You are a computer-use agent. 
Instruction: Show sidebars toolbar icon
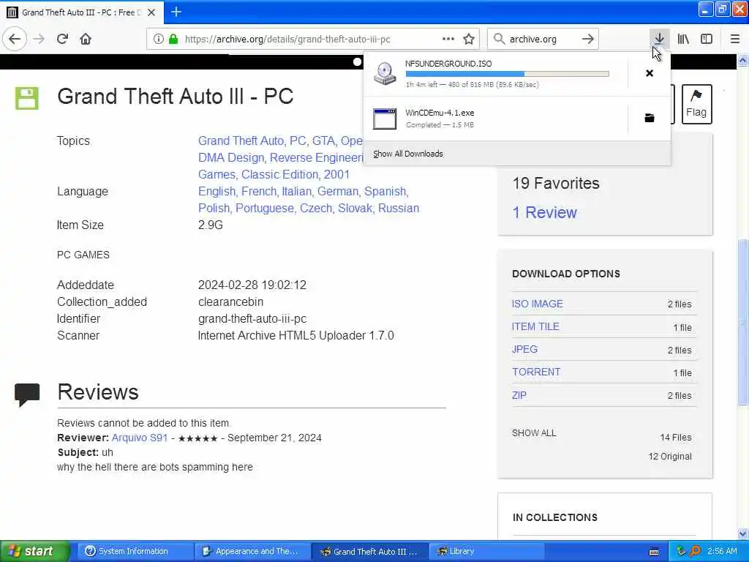pos(707,39)
